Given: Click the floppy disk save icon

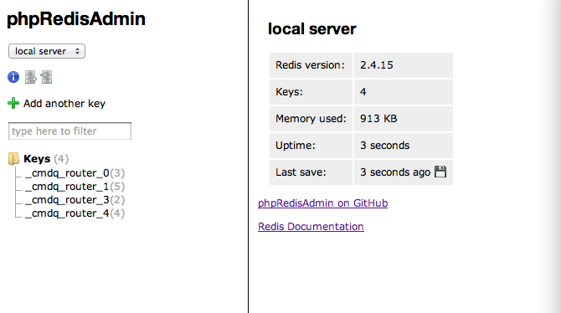Looking at the screenshot, I should [x=440, y=172].
